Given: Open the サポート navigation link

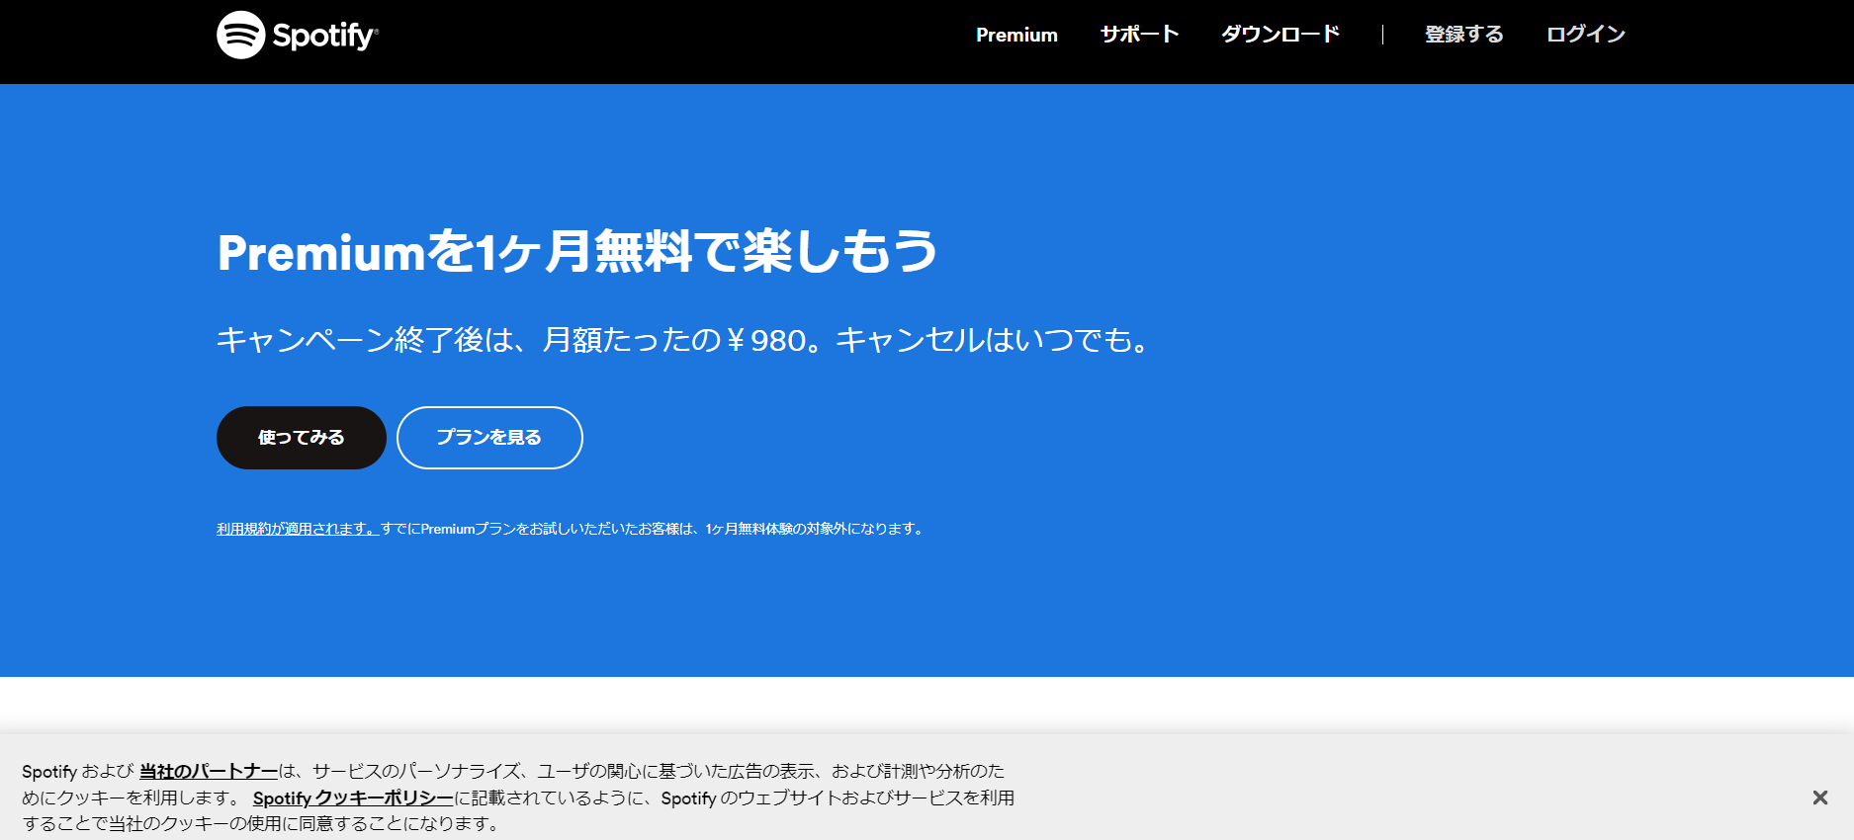Looking at the screenshot, I should [1139, 35].
